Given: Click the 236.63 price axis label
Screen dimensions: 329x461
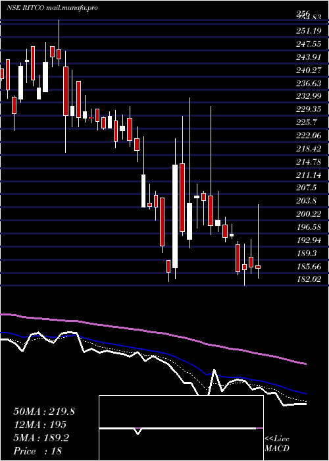Looking at the screenshot, I should pyautogui.click(x=309, y=84).
